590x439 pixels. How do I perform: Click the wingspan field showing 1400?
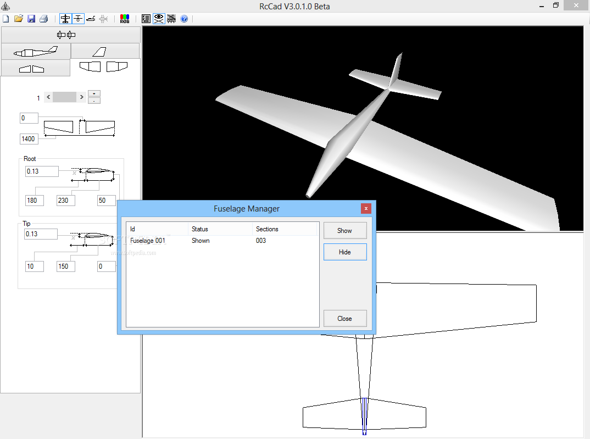(x=29, y=139)
